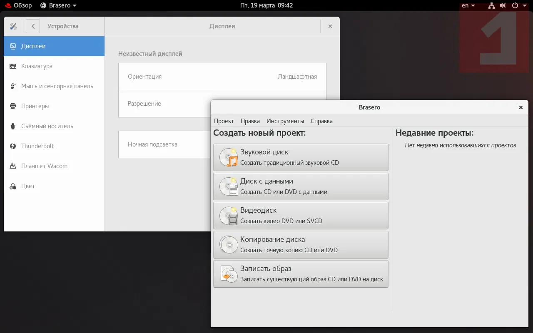The height and width of the screenshot is (333, 533).
Task: Click the Ориентация row in Displays settings
Action: (x=222, y=77)
